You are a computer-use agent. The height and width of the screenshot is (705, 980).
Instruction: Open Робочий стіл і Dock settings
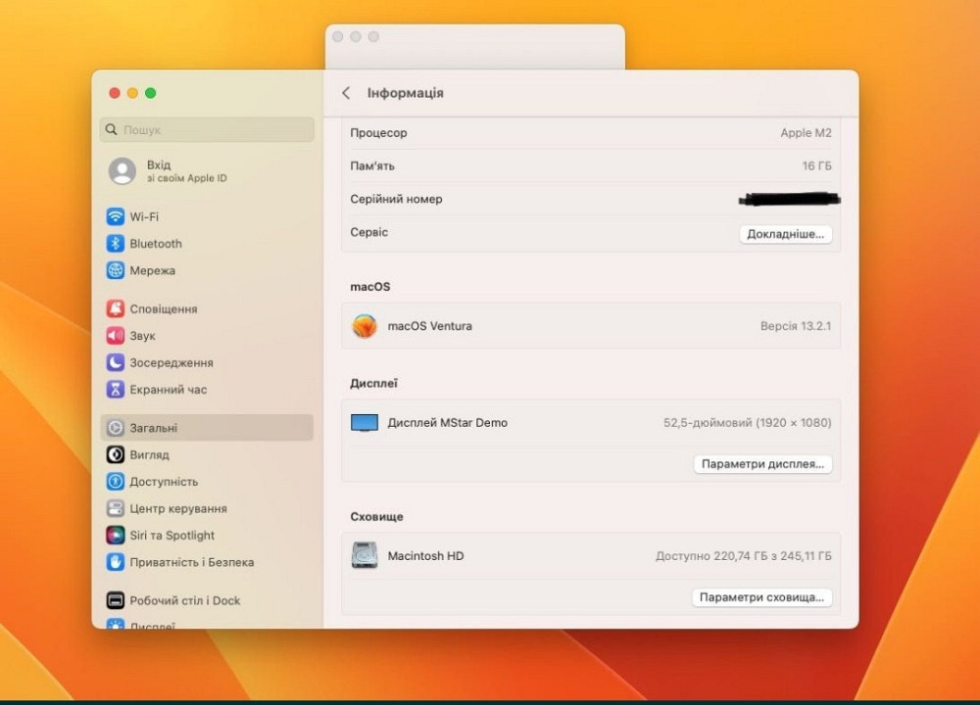pos(184,600)
